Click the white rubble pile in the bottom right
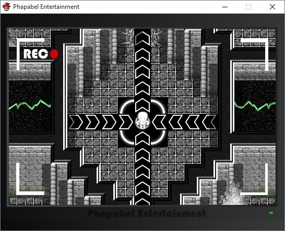This screenshot has height=231, width=285. 232,193
